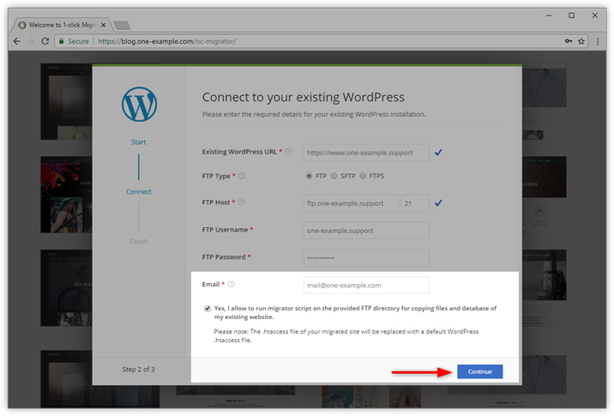Click the Step 2 of 3 text
Image resolution: width=614 pixels, height=416 pixels.
(138, 370)
